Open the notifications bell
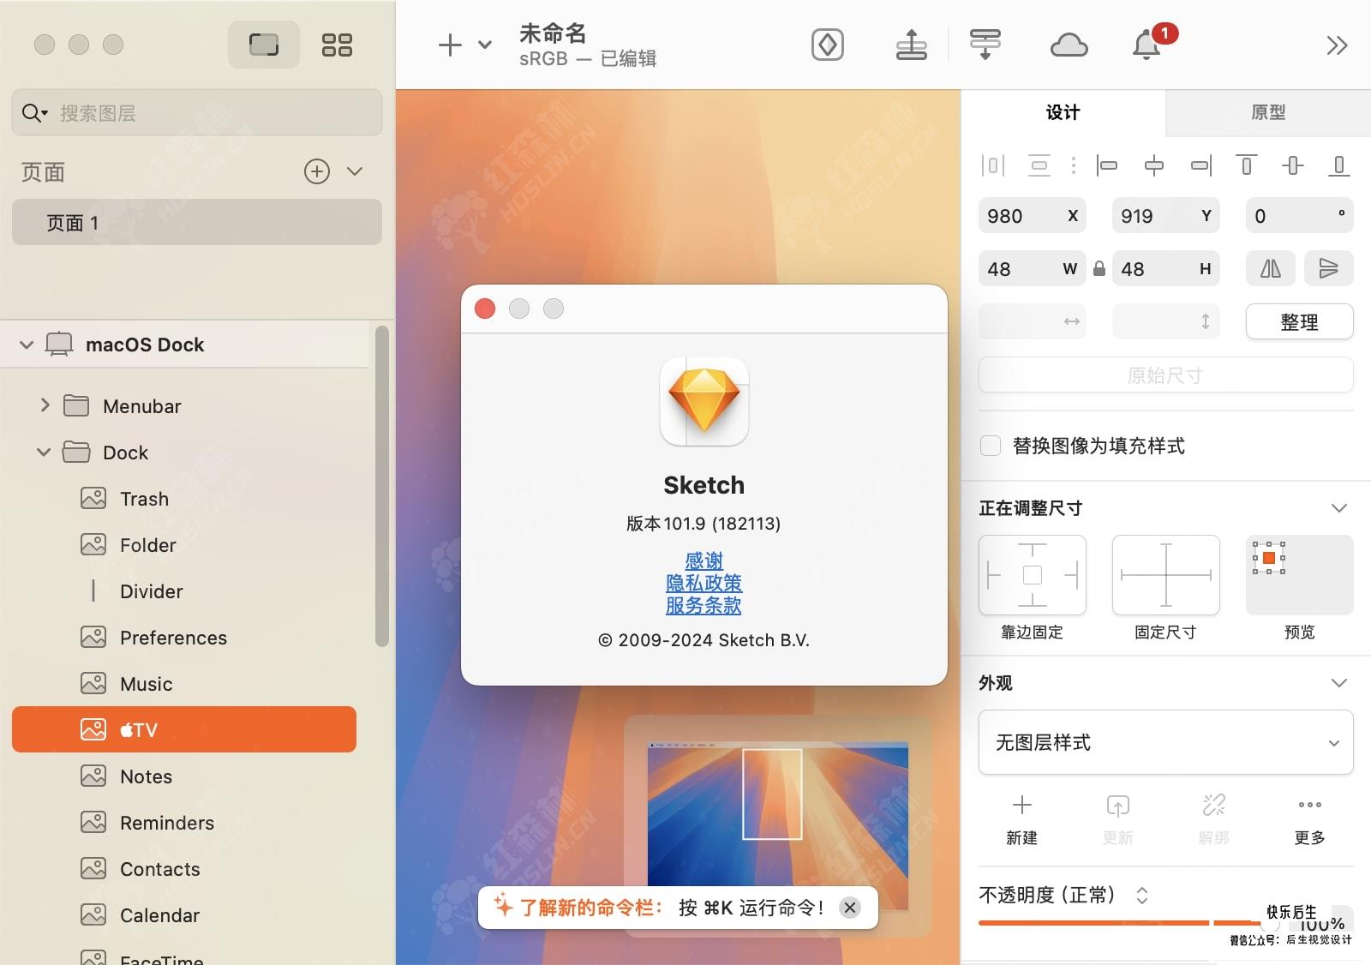The height and width of the screenshot is (965, 1371). (1146, 45)
